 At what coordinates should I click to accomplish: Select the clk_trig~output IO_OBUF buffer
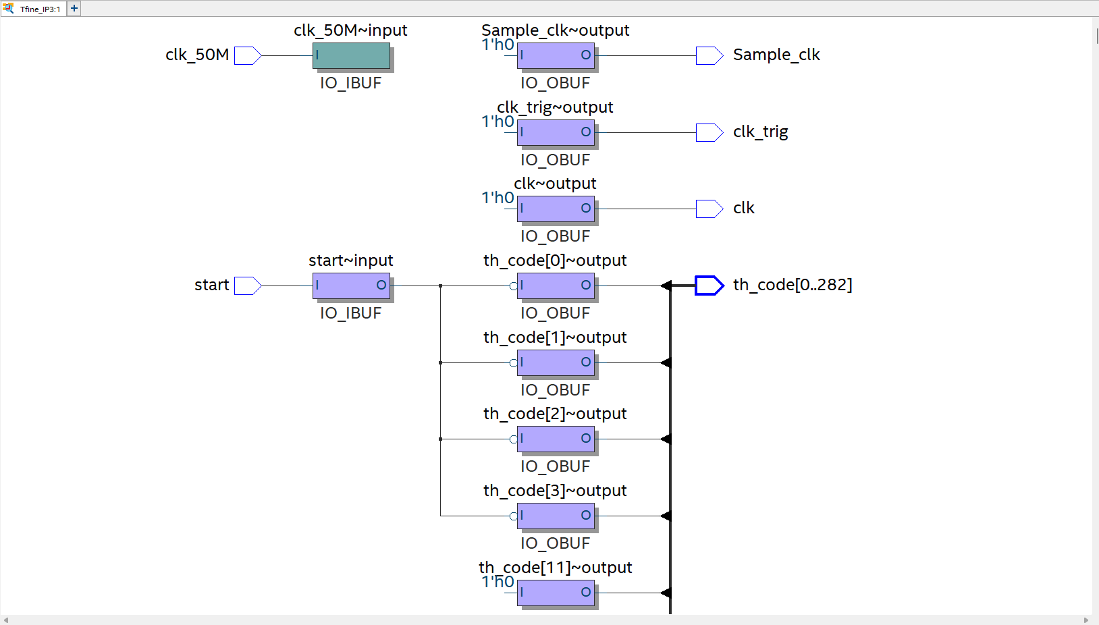pyautogui.click(x=556, y=132)
